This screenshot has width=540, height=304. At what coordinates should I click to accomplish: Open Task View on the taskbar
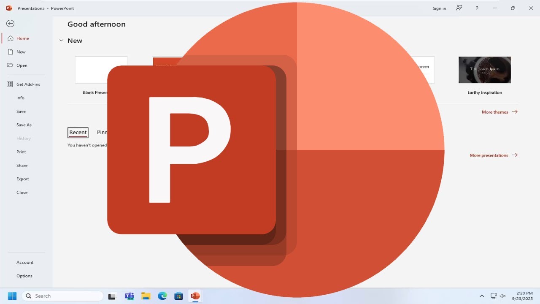112,296
